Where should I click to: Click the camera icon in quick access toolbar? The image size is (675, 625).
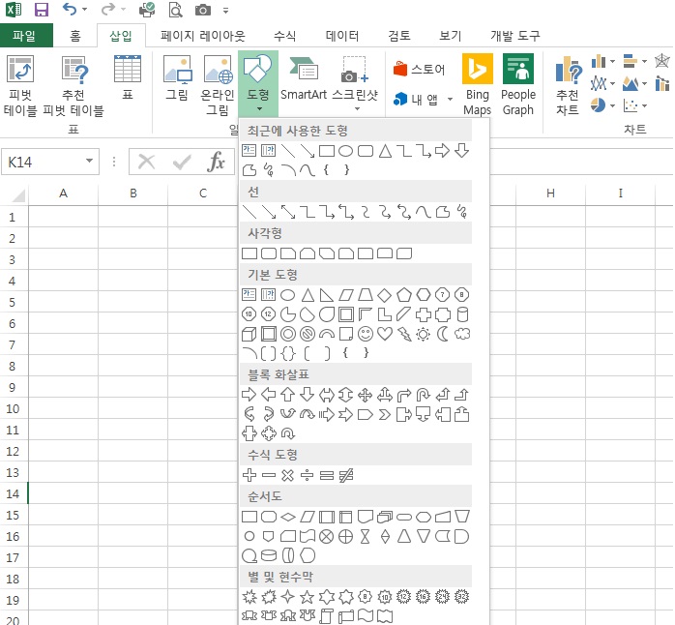pos(203,10)
